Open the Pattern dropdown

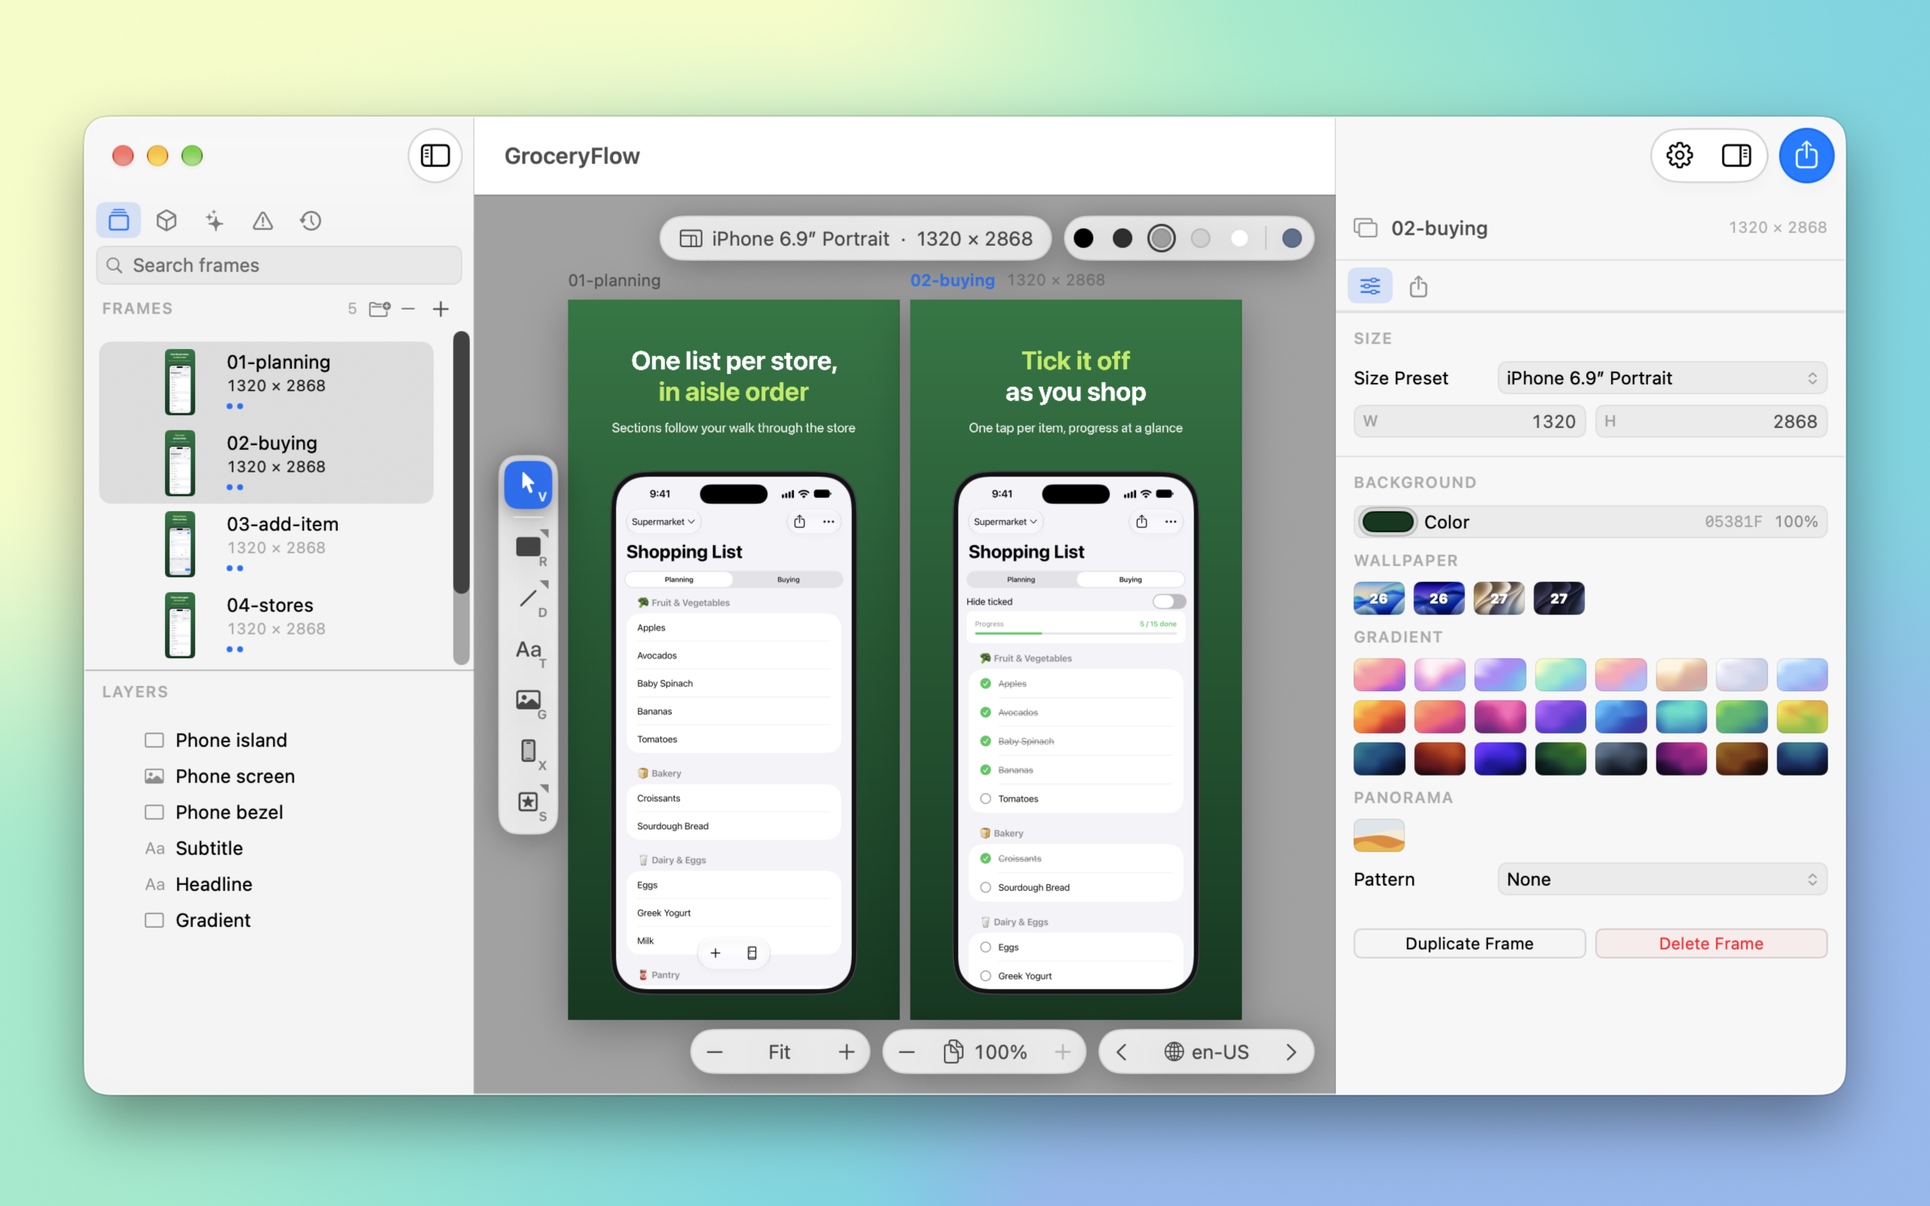1662,879
